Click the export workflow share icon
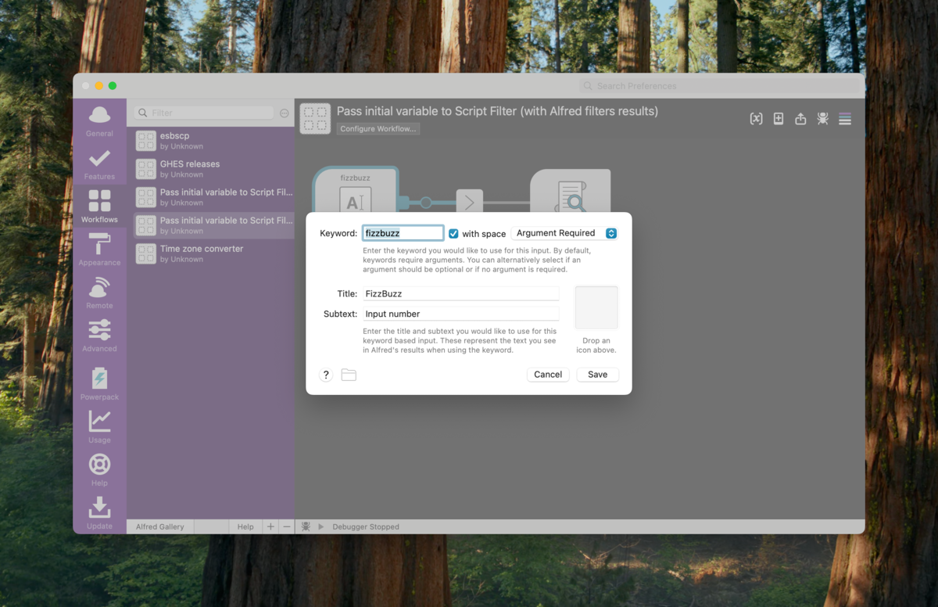Image resolution: width=938 pixels, height=607 pixels. [800, 119]
